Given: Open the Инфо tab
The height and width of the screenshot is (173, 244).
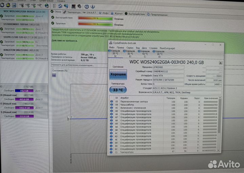Looking at the screenshot, I should point(104,13).
